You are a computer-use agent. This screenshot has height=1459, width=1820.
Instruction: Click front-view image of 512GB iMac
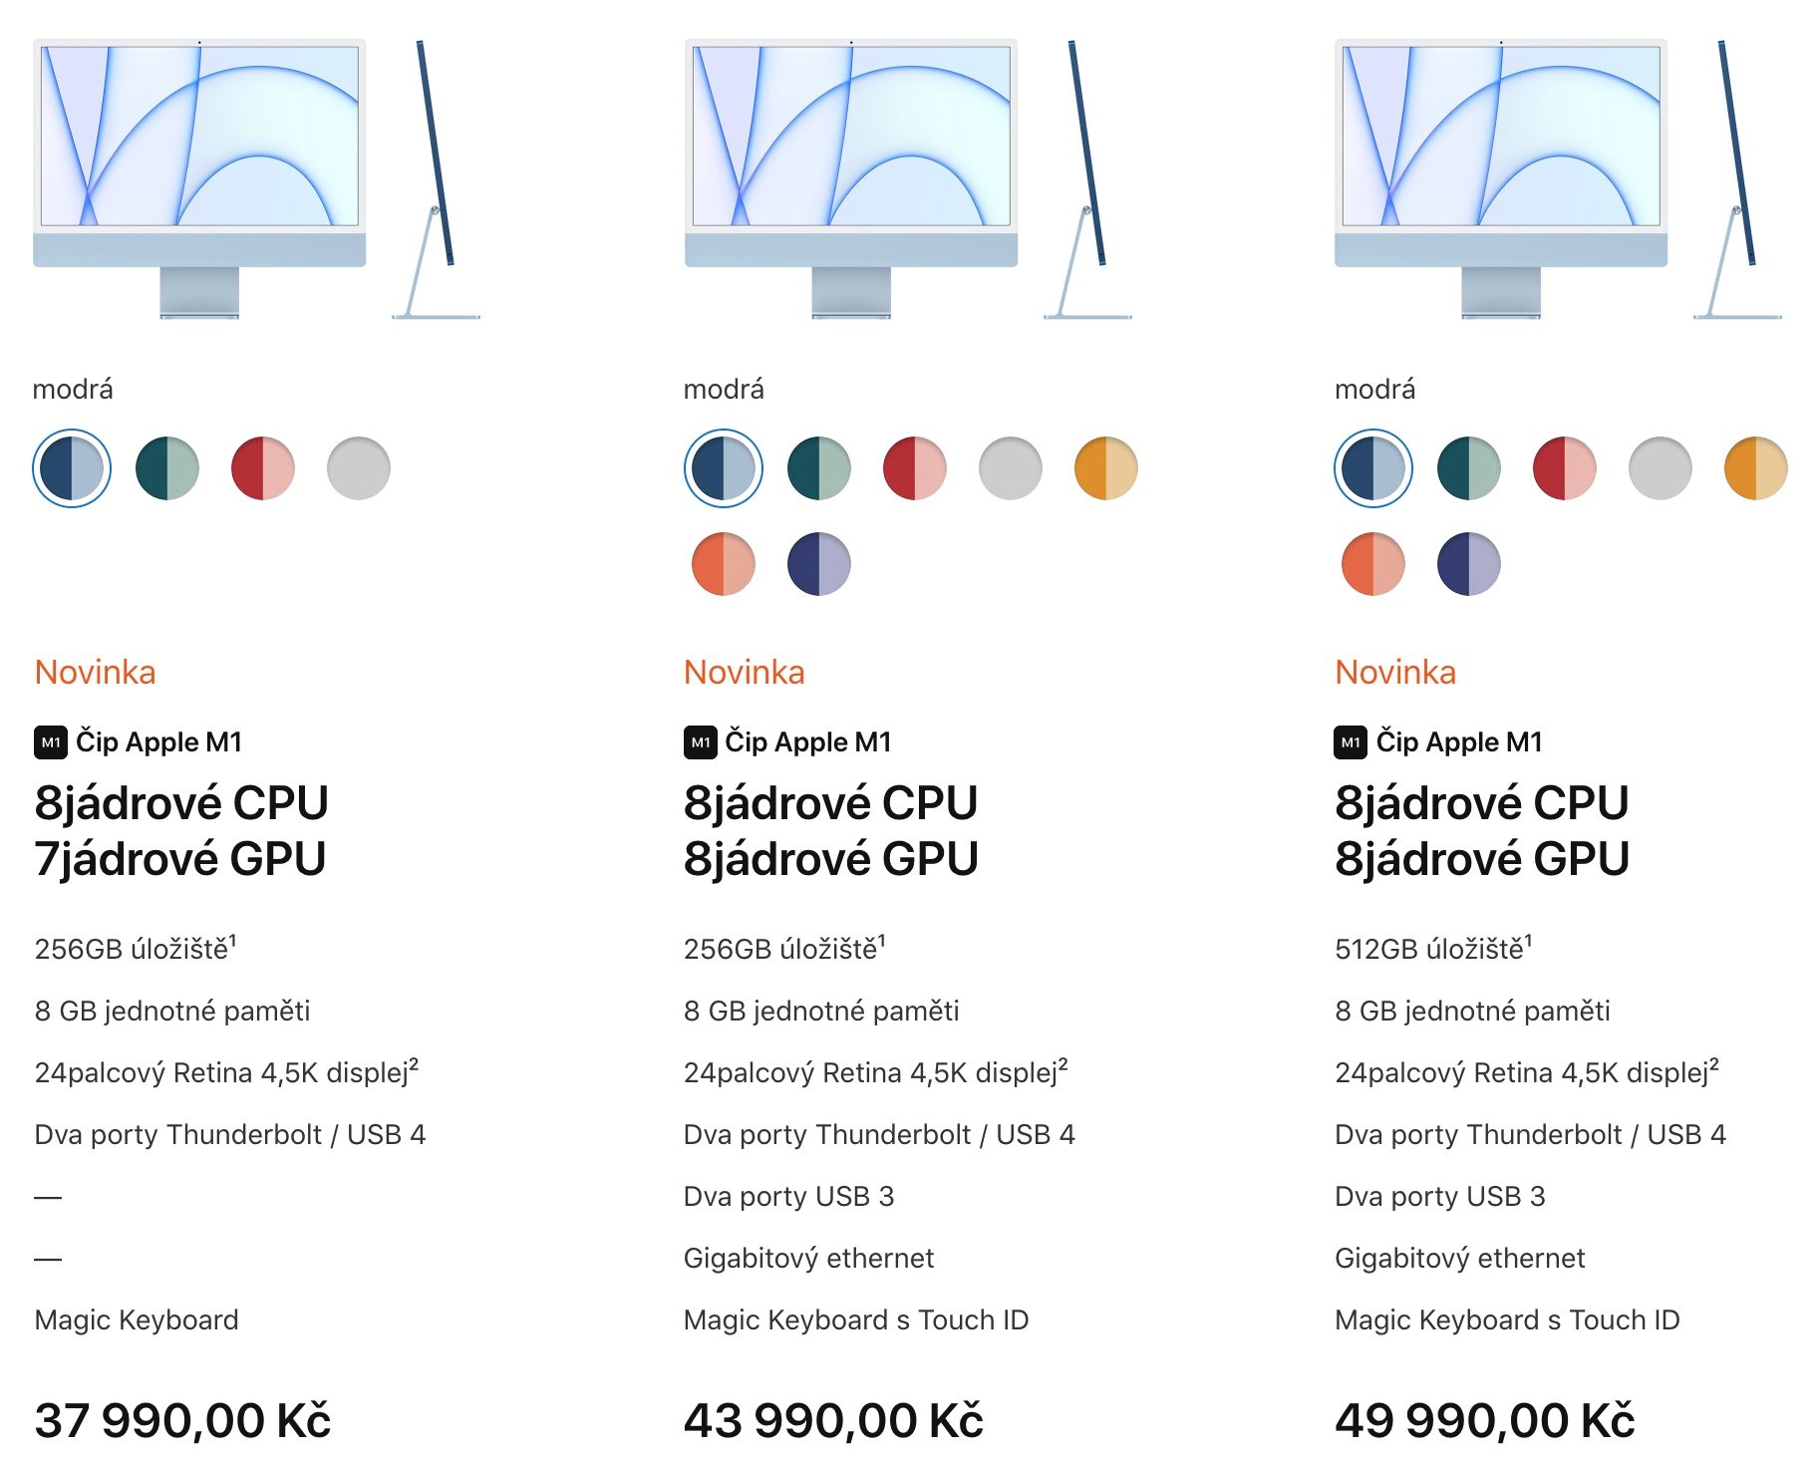tap(1501, 179)
